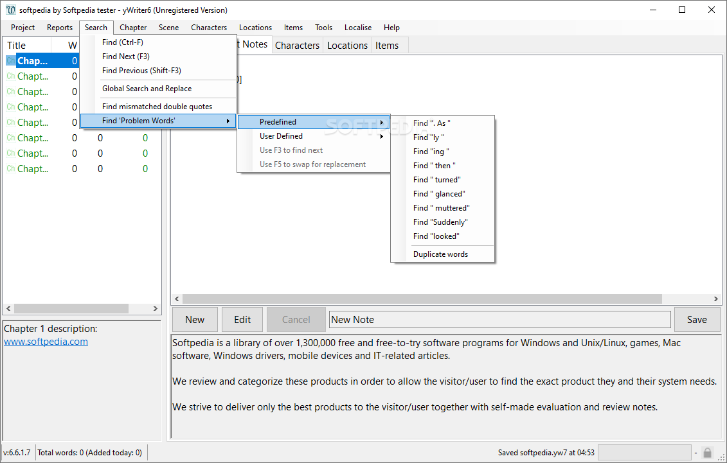Switch to the Locations tab

[x=347, y=46]
